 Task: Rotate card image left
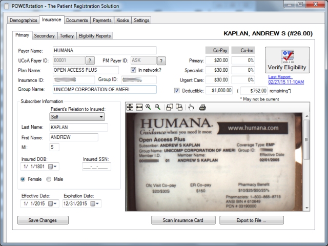[170, 107]
